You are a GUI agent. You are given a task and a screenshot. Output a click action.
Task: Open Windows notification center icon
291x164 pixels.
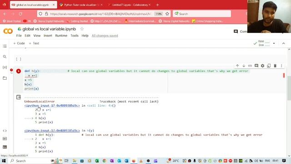(x=284, y=161)
